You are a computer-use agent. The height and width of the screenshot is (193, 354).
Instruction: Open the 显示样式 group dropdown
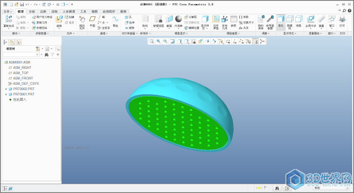290,33
